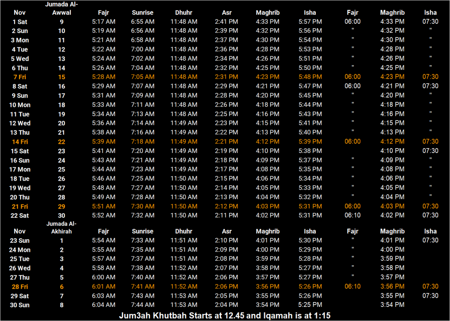Select the 06:10 Fajr iqamah on 22 Sat row
Viewport: 450px width, 321px height.
352,215
